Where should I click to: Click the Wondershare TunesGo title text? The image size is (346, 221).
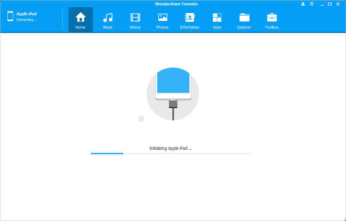(x=173, y=4)
